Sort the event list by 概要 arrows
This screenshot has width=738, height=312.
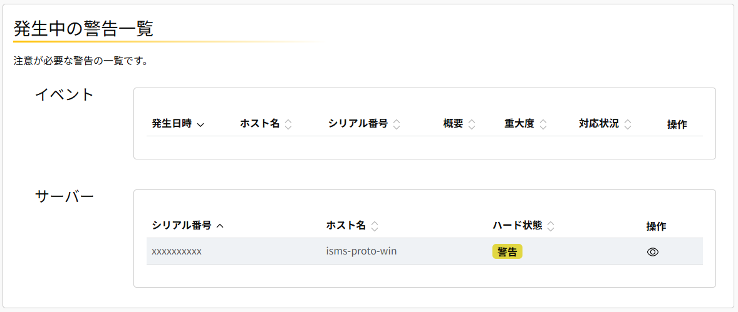(x=472, y=124)
